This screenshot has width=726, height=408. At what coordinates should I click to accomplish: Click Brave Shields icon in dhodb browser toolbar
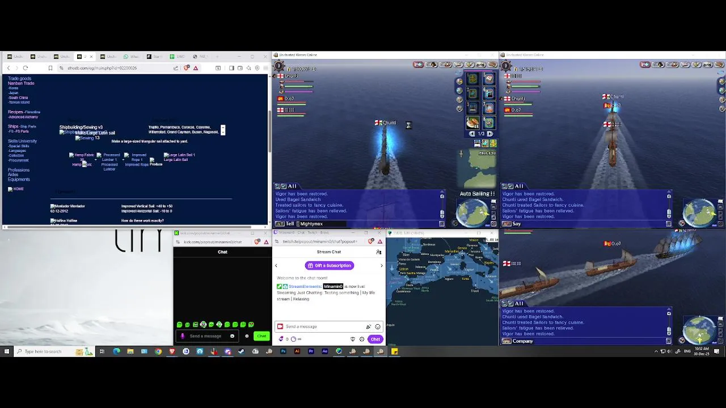(187, 68)
